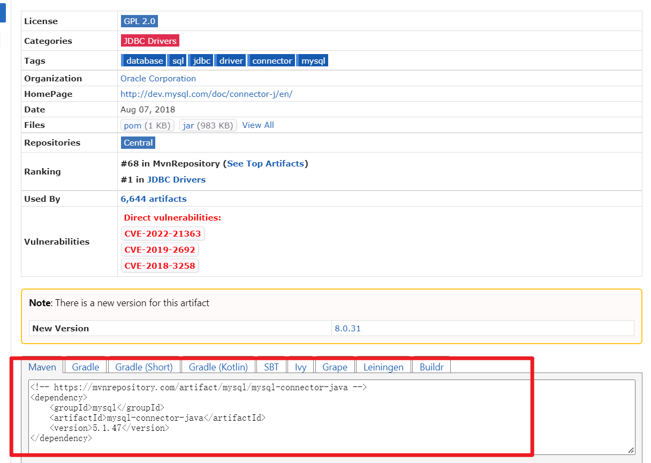Select the sql tag

click(176, 60)
